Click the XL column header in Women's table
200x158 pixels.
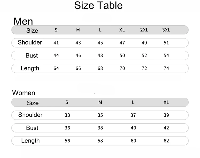click(166, 102)
